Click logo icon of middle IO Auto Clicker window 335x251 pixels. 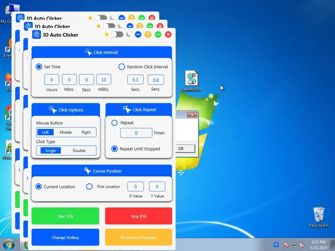[28, 25]
